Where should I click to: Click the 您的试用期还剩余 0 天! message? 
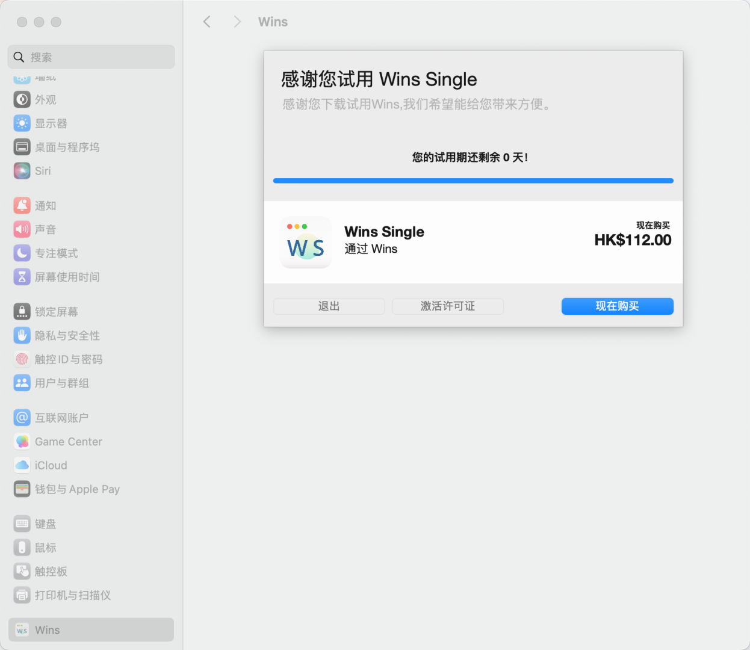click(x=470, y=158)
